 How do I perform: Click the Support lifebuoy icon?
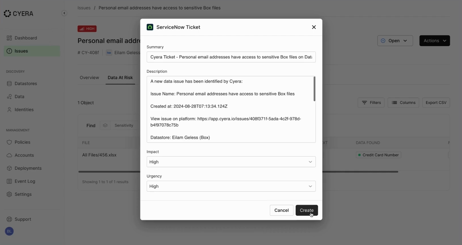pos(9,219)
